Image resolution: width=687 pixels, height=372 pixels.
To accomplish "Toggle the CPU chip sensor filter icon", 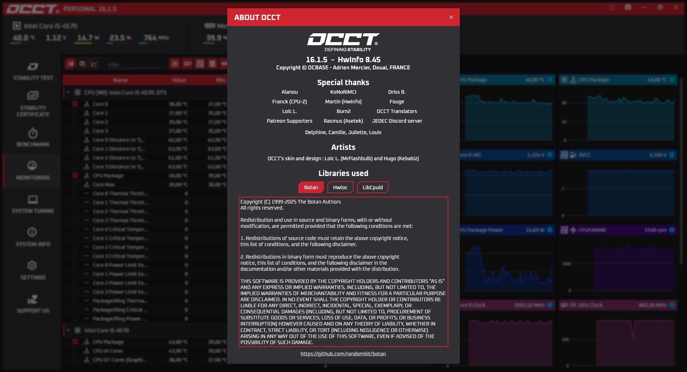I will point(175,64).
